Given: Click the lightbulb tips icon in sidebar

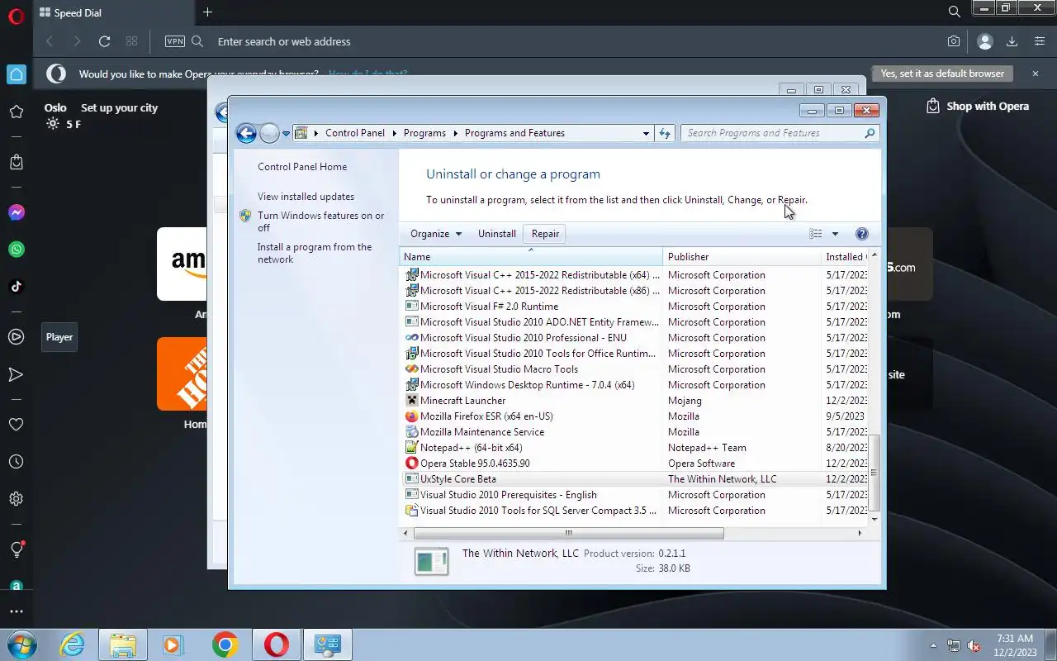Looking at the screenshot, I should coord(16,549).
